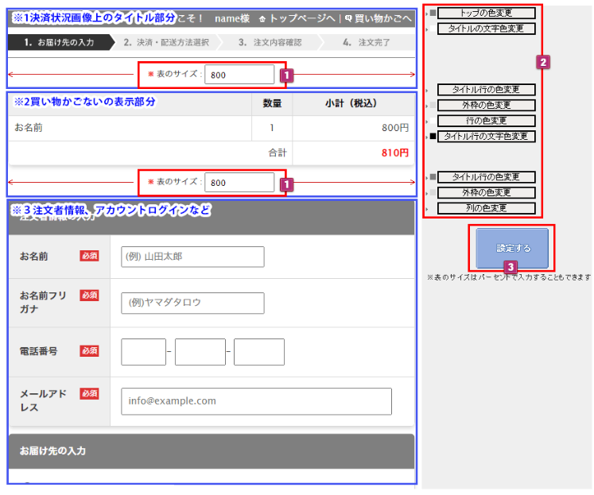
Task: Focus the メールアドレス field with info@example.com
Action: click(256, 401)
